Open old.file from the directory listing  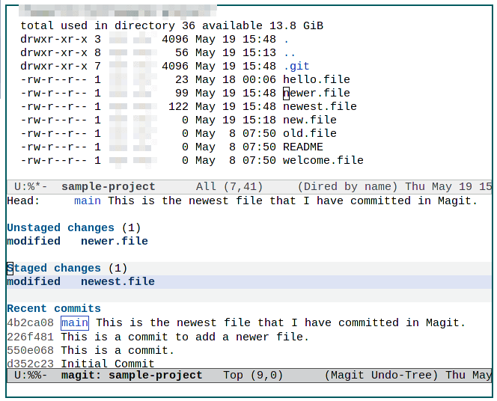(x=309, y=133)
